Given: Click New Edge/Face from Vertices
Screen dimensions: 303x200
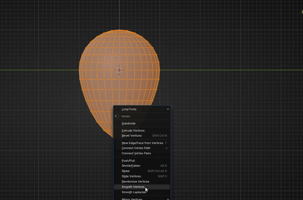Looking at the screenshot, I should 142,143.
